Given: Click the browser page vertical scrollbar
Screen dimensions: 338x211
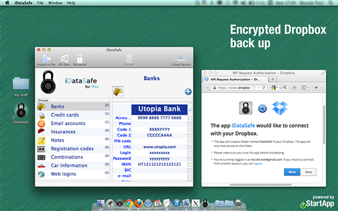Looking at the screenshot, I should click(324, 124).
